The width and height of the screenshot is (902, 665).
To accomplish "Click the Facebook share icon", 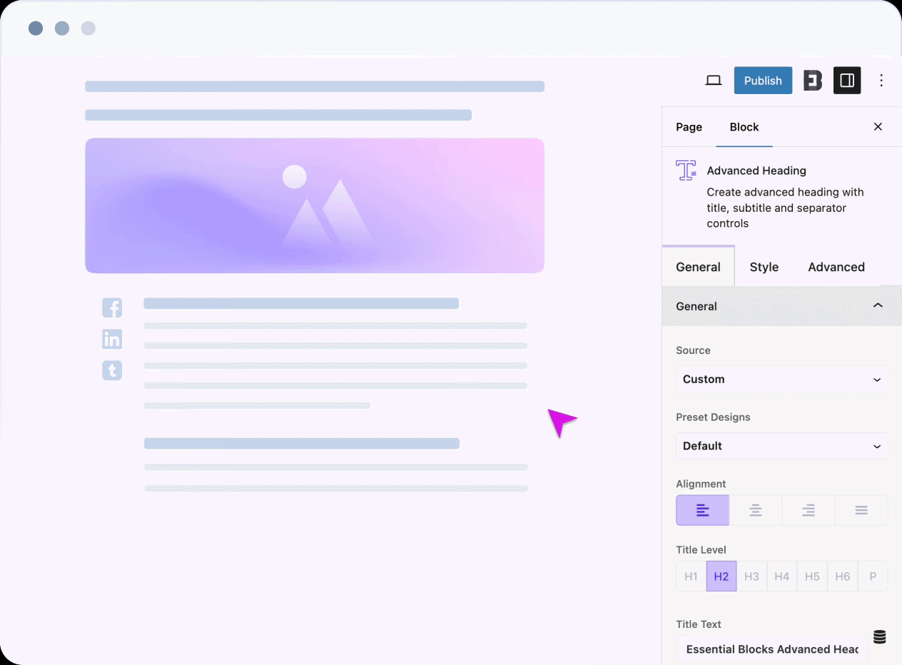I will click(112, 308).
